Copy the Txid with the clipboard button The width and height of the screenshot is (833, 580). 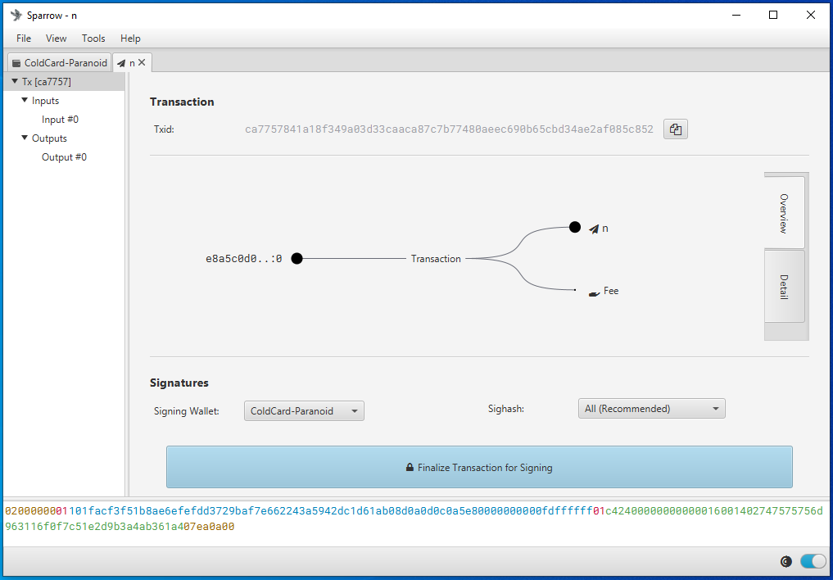(x=675, y=129)
